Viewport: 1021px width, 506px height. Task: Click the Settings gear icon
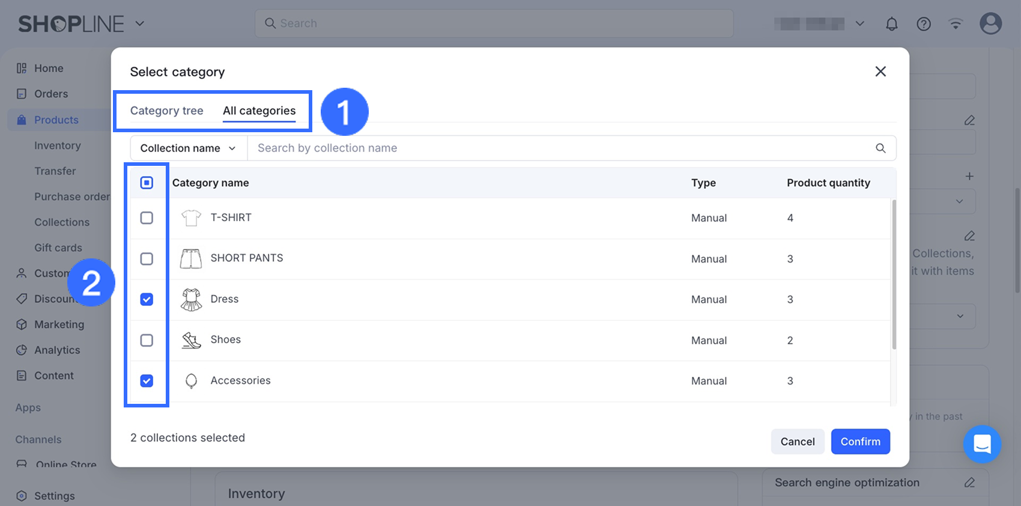tap(22, 496)
